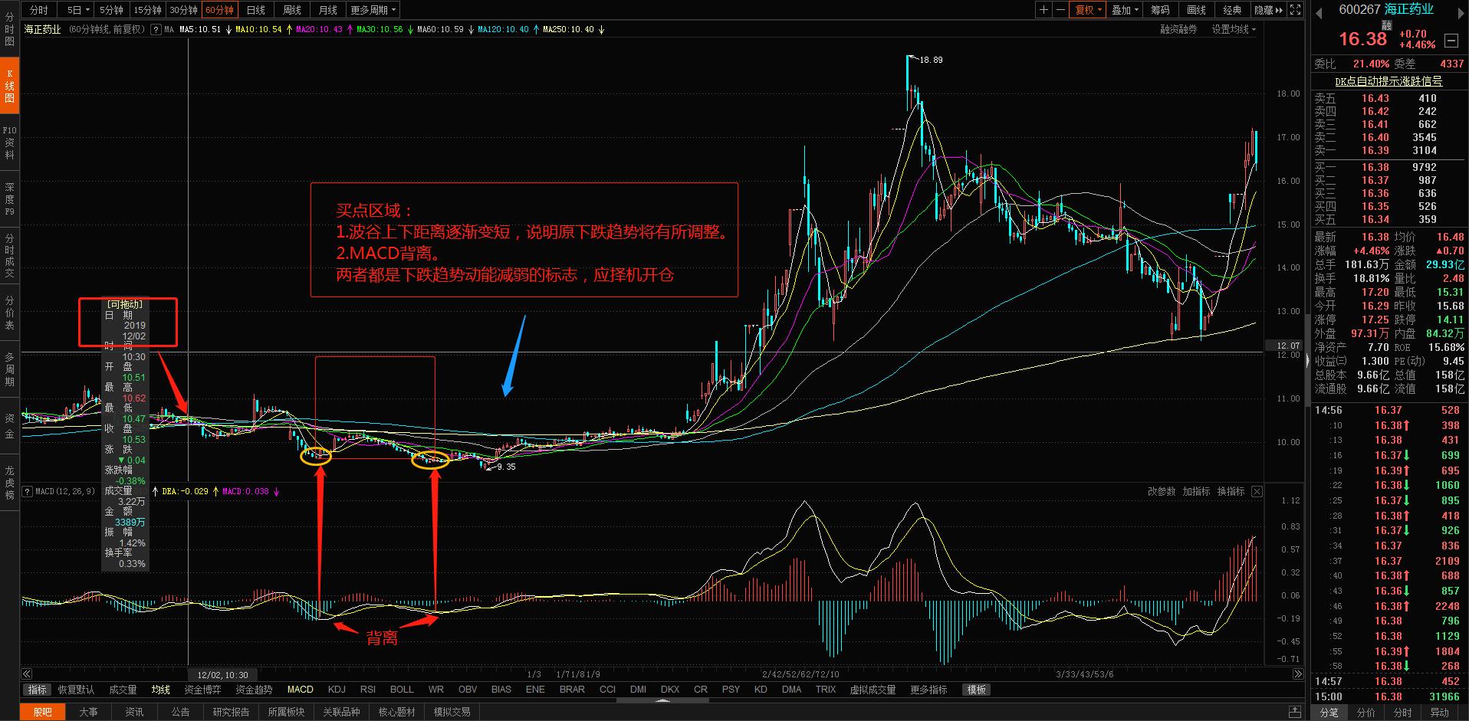The width and height of the screenshot is (1469, 721).
Task: Zoom out the chart with minus icon
Action: pyautogui.click(x=1060, y=10)
